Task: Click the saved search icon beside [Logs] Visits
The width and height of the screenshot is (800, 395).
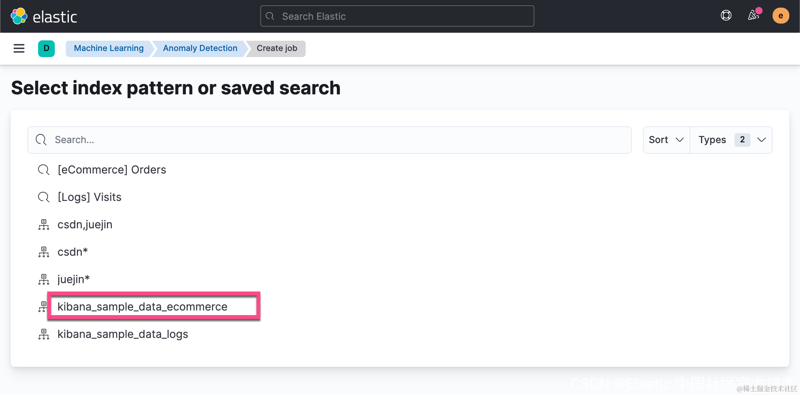Action: pos(44,197)
